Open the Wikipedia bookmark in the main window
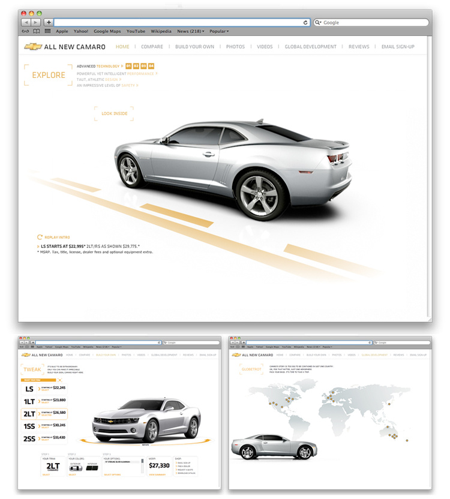Viewport: 450px width, 499px height. click(161, 31)
